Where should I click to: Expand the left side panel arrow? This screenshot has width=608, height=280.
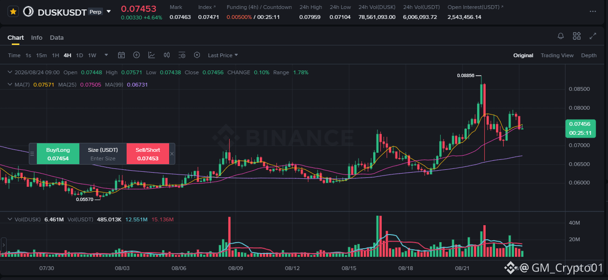[3, 245]
